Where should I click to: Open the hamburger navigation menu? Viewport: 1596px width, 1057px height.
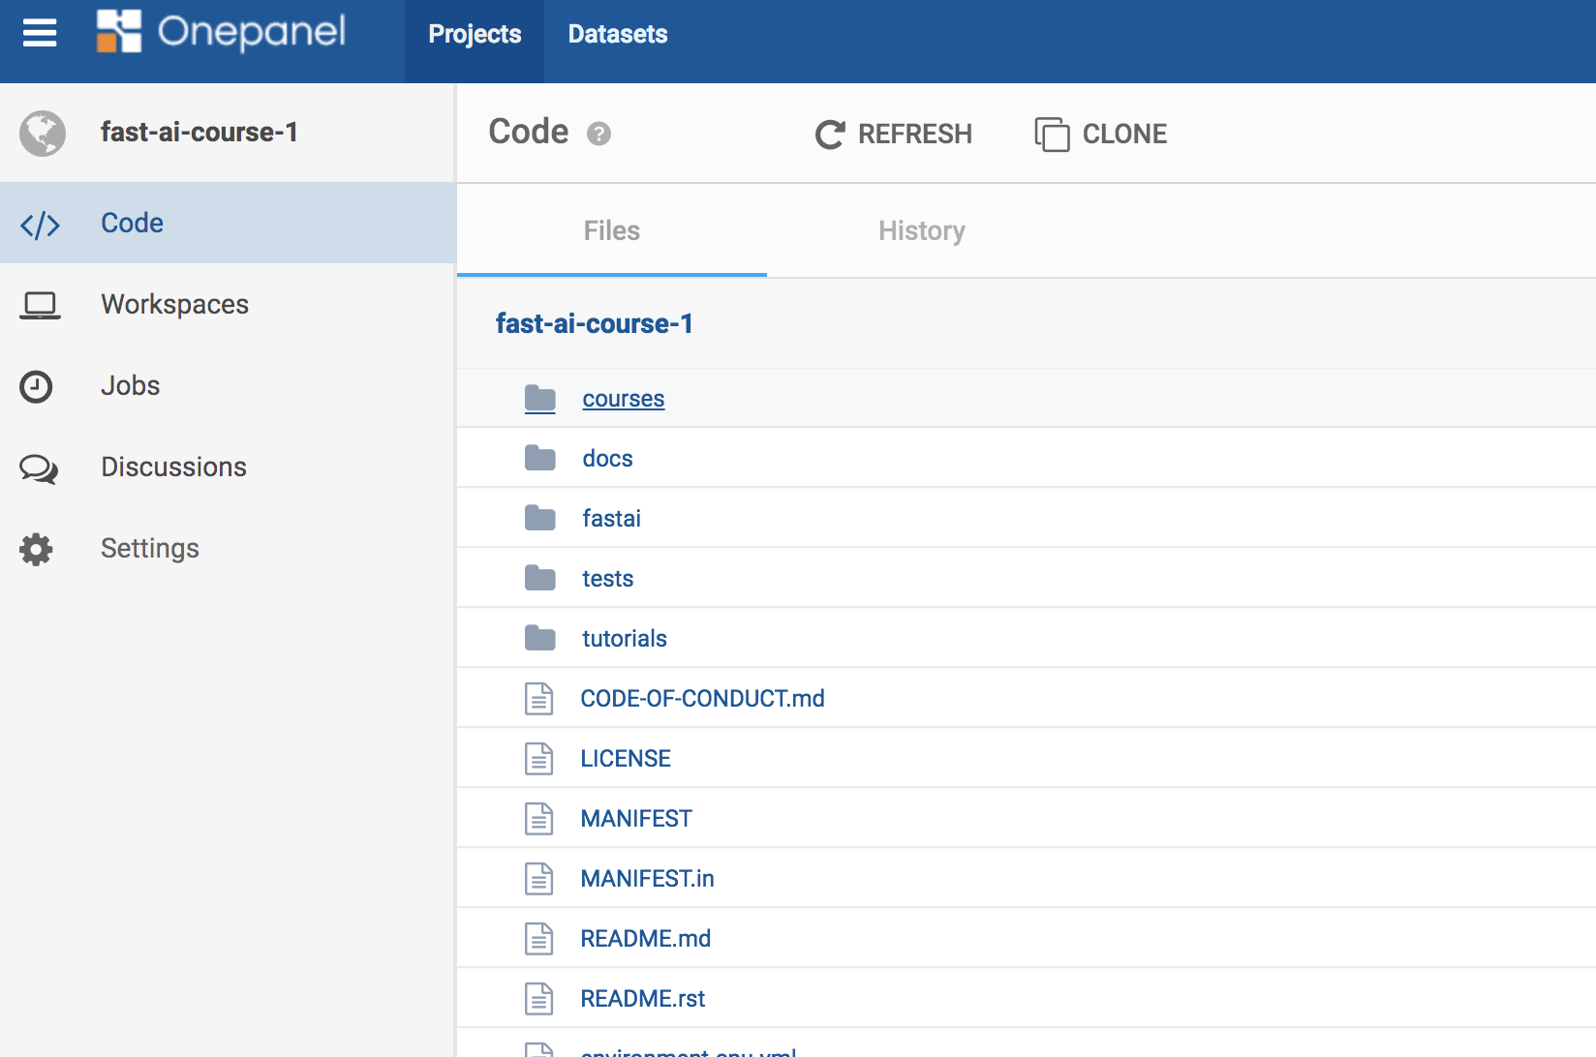click(x=40, y=33)
